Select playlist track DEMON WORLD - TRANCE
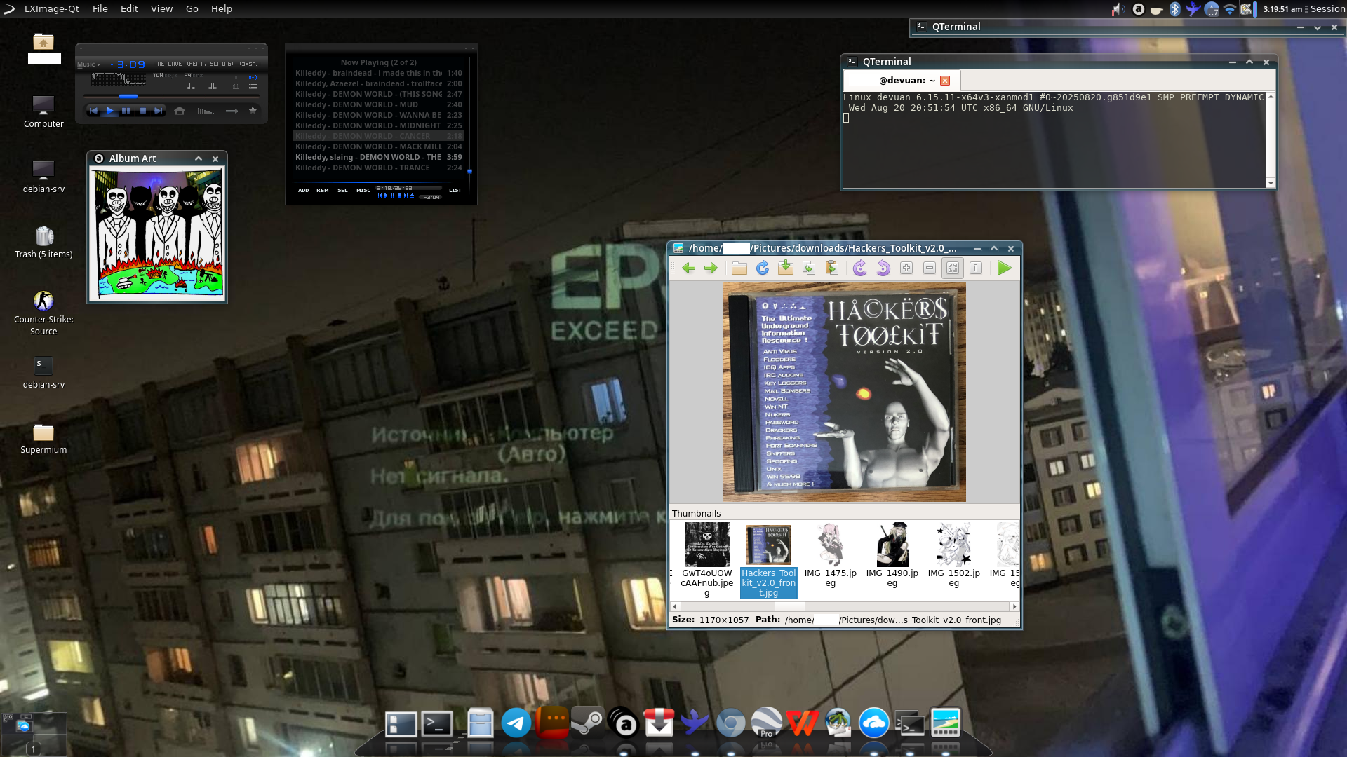Viewport: 1347px width, 757px height. (x=379, y=168)
